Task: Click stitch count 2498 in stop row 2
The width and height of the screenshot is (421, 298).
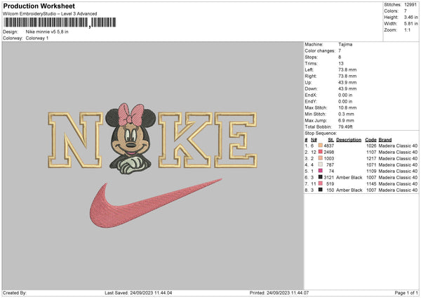Action: pyautogui.click(x=329, y=153)
